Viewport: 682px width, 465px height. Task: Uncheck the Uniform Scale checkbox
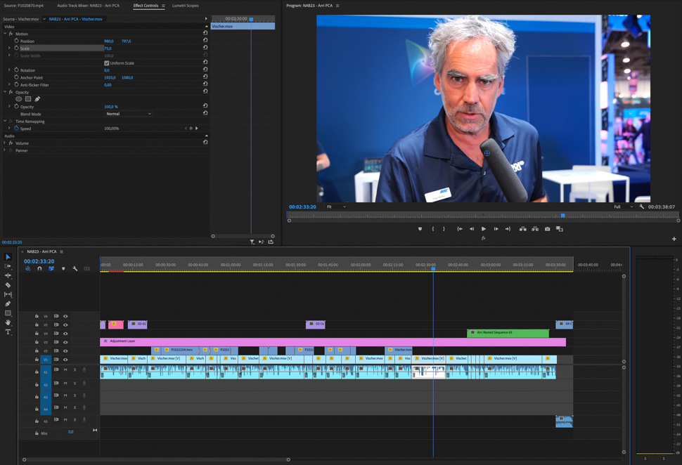(x=107, y=63)
